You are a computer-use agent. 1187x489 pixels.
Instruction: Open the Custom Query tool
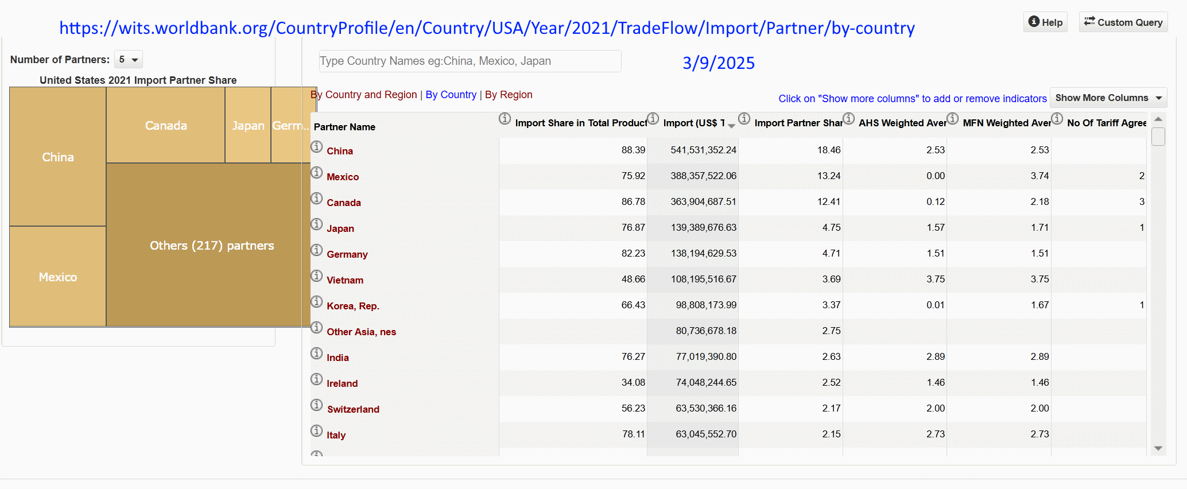click(1123, 22)
